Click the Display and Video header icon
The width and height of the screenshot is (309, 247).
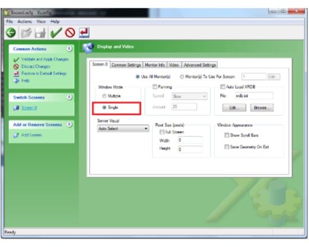pyautogui.click(x=88, y=48)
